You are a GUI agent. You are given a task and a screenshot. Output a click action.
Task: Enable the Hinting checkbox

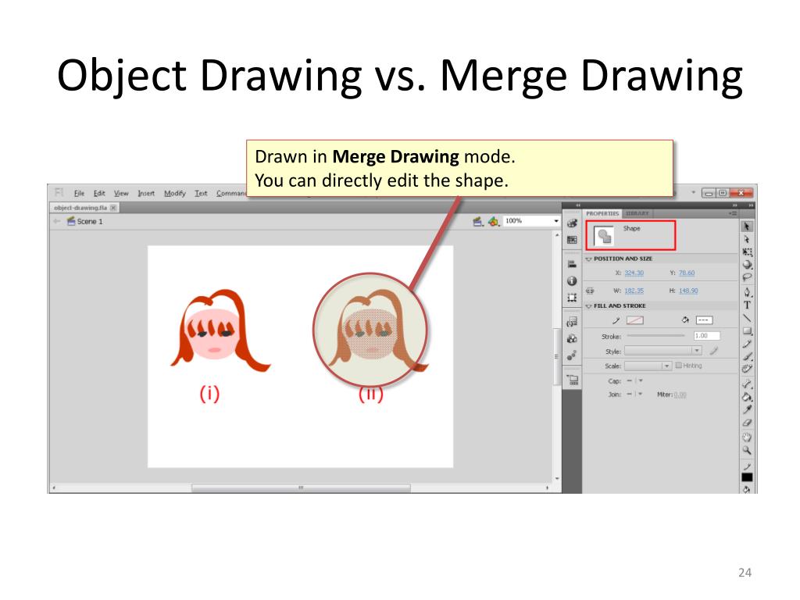pyautogui.click(x=679, y=366)
